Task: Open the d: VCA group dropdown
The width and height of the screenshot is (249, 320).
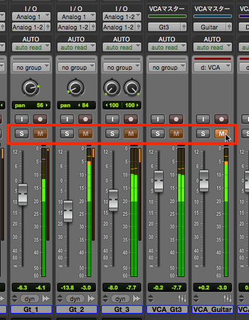Action: point(213,67)
